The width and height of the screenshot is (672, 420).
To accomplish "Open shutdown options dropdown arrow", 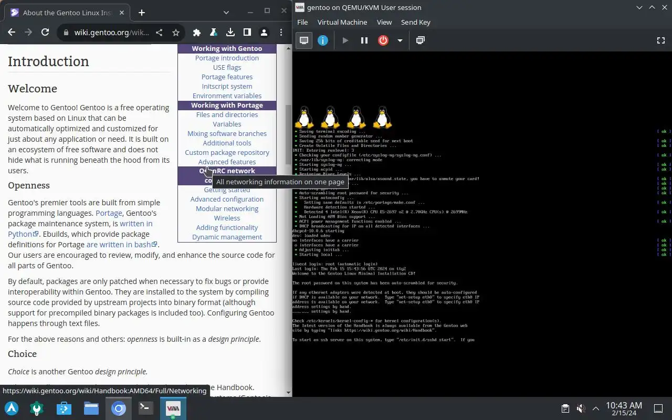I will click(x=400, y=40).
